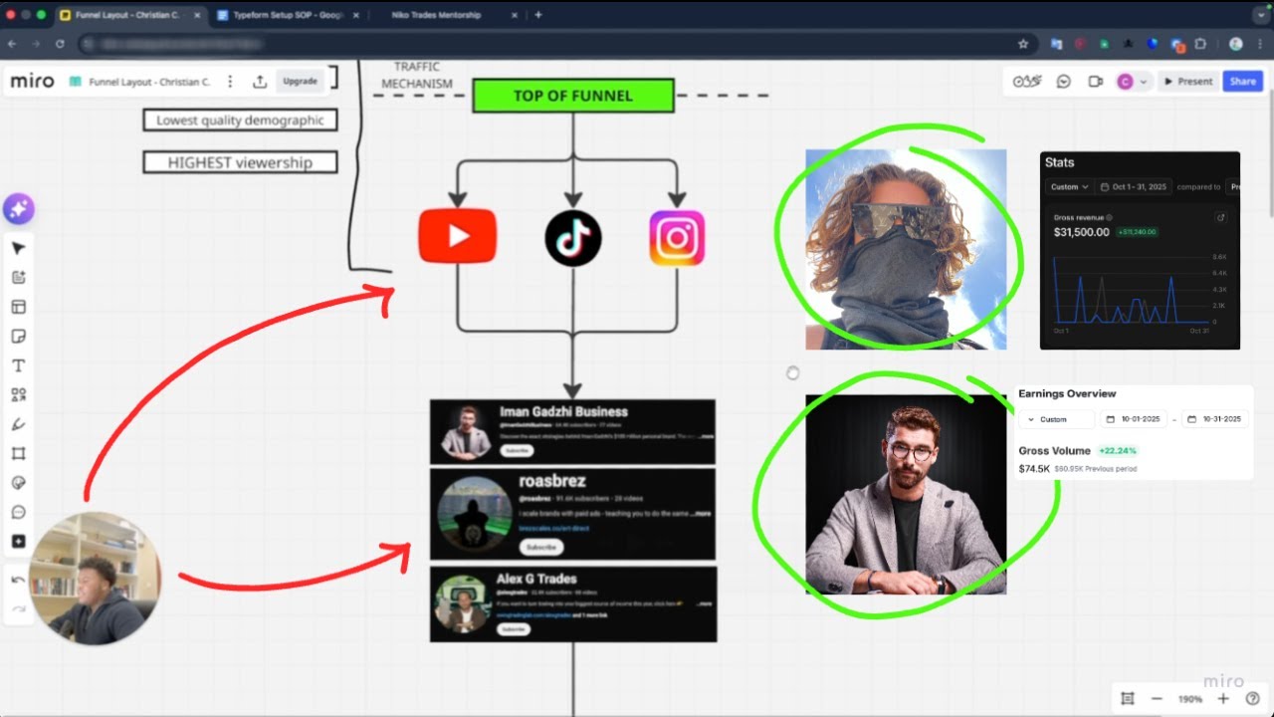Image resolution: width=1274 pixels, height=717 pixels.
Task: Bookmark this page with star icon
Action: pos(1023,44)
